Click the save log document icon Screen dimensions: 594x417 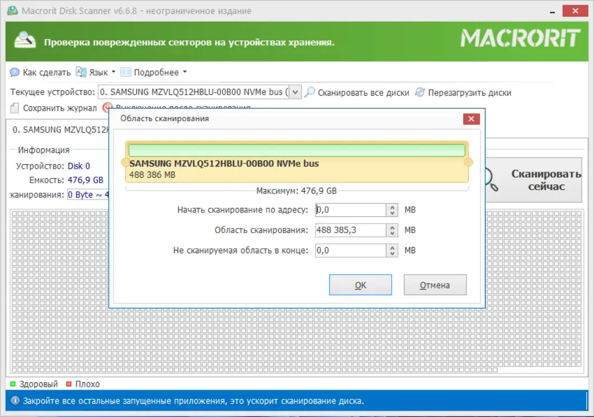[15, 108]
